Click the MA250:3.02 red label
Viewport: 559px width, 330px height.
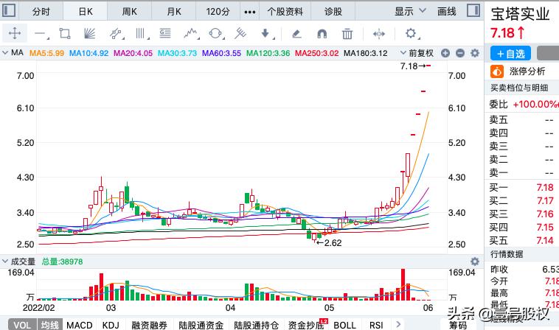(316, 53)
